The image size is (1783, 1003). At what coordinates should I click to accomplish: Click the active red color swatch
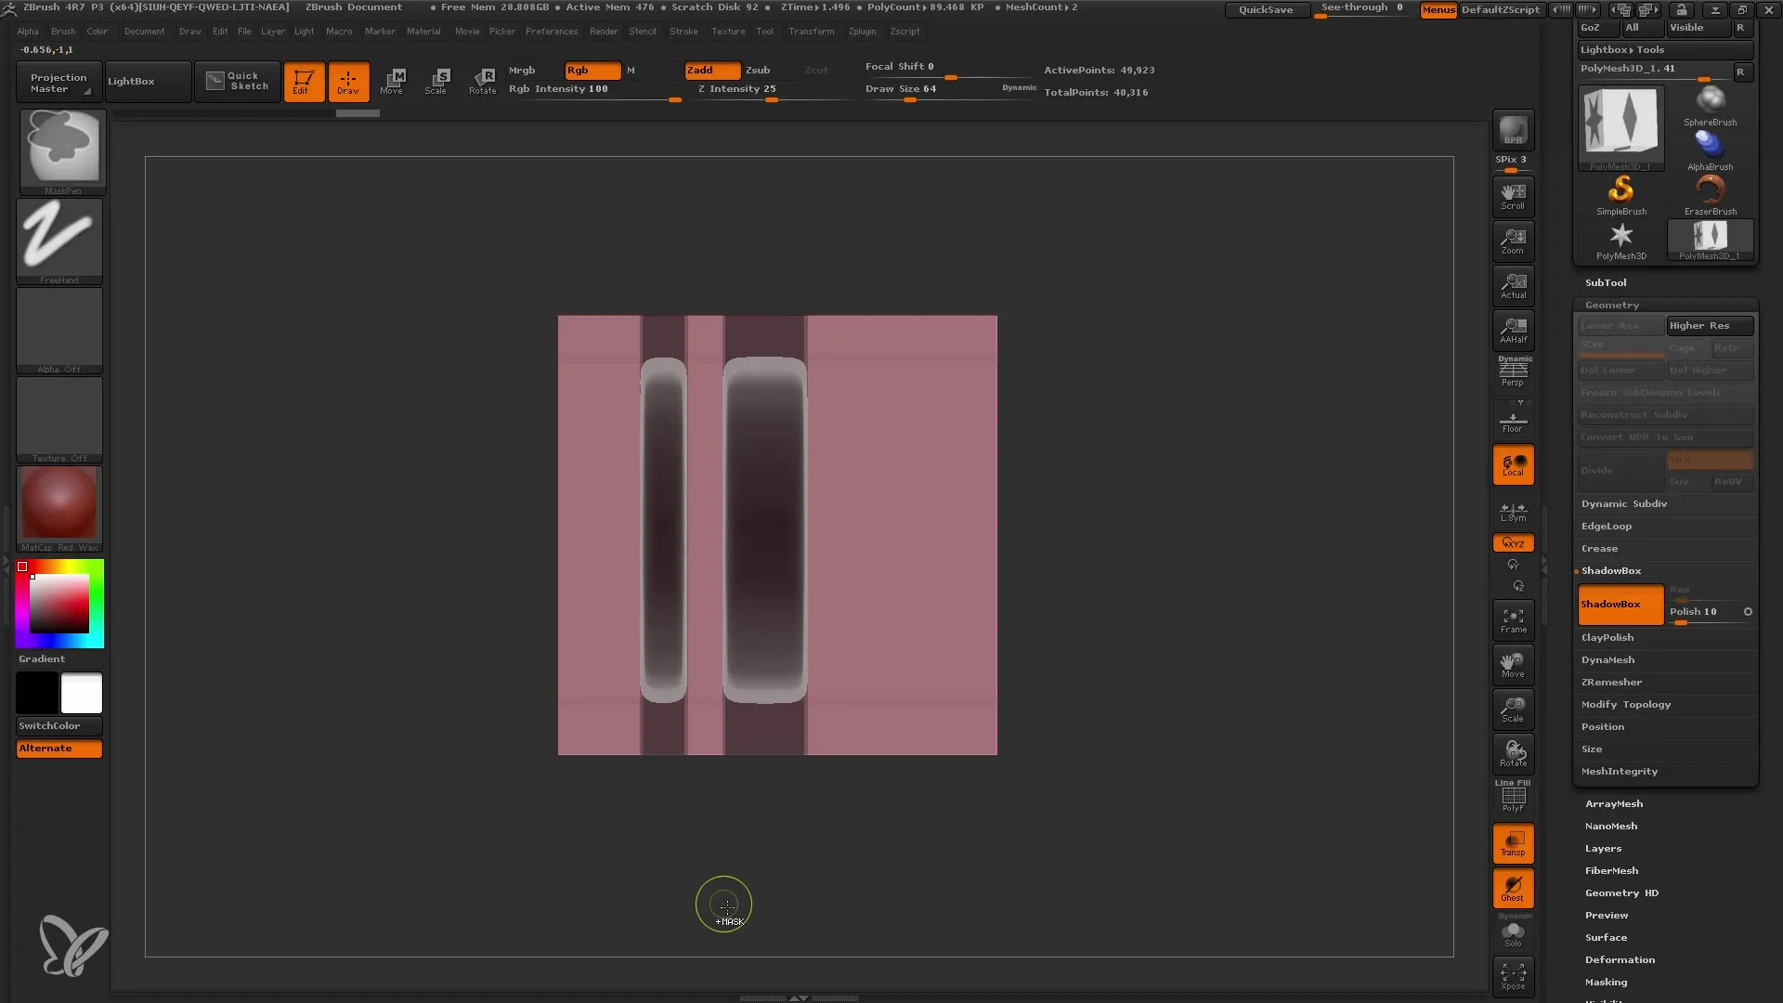[x=22, y=567]
